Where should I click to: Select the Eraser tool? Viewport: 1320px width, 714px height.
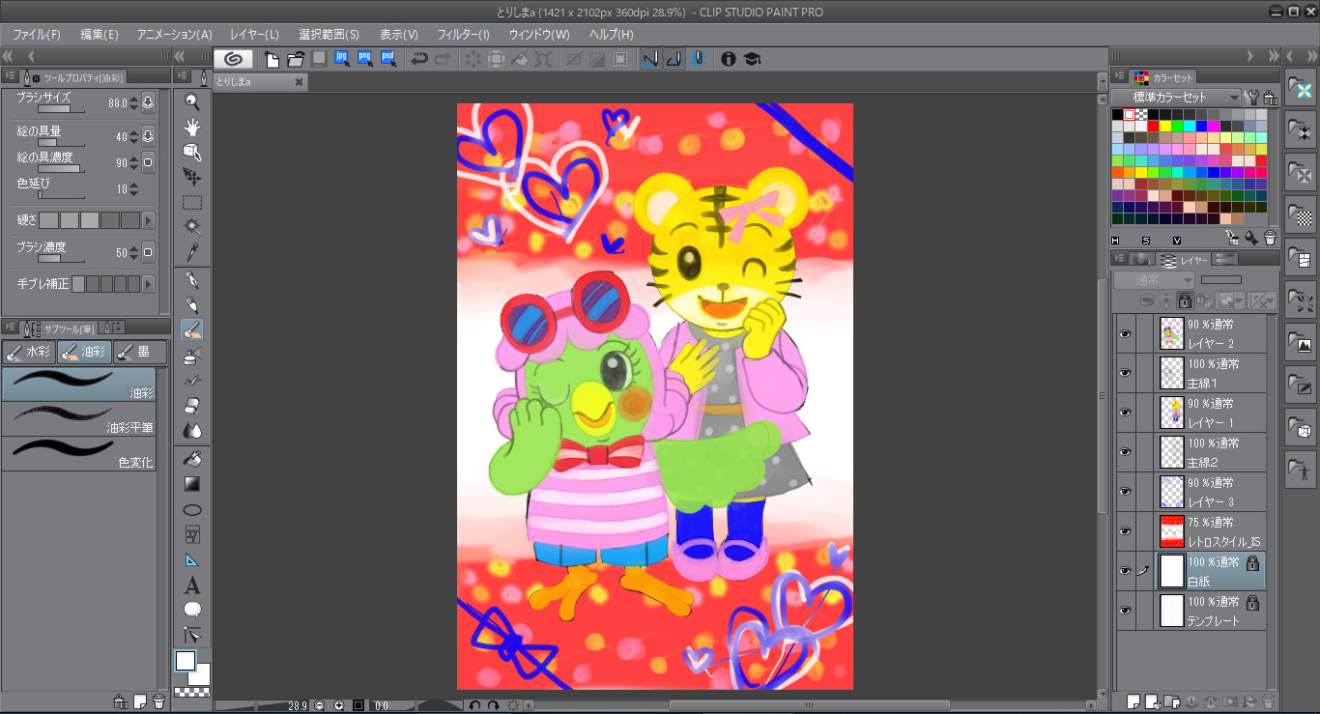click(x=192, y=405)
